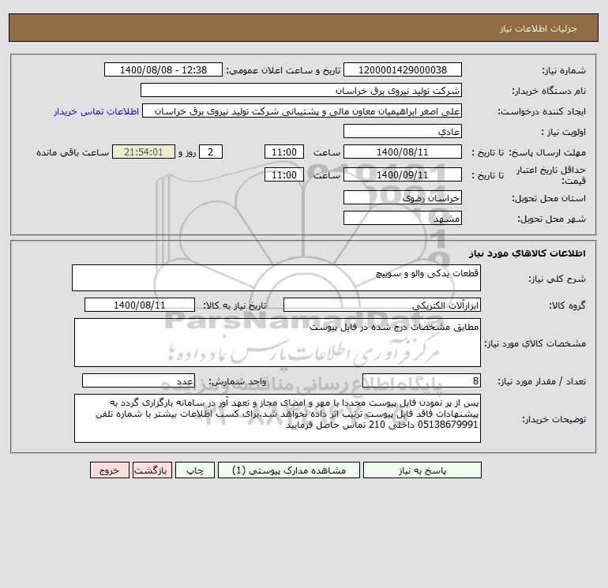Open مشاهده مدارک پیوستی (1) button
The width and height of the screenshot is (608, 588).
coord(289,470)
